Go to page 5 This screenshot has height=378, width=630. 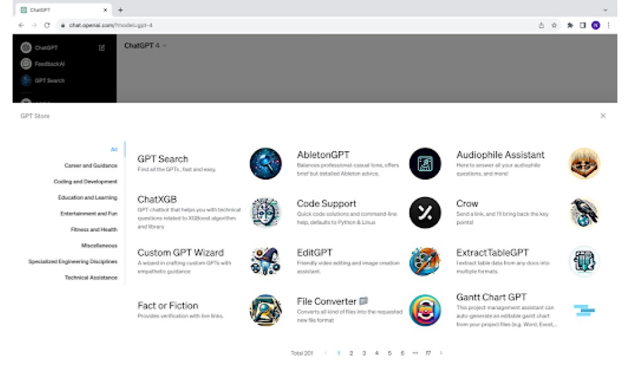pos(390,353)
